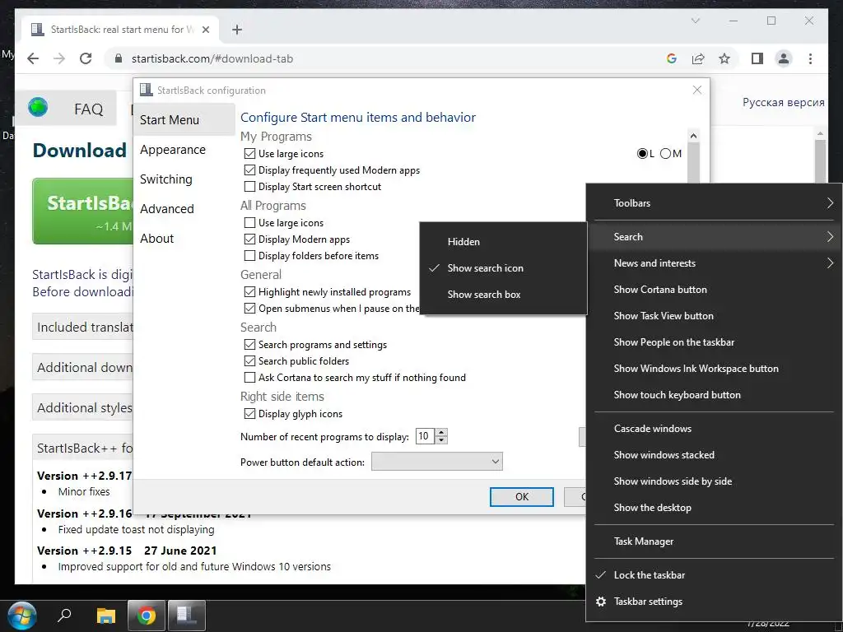Reload the StartIsBack page

click(86, 58)
